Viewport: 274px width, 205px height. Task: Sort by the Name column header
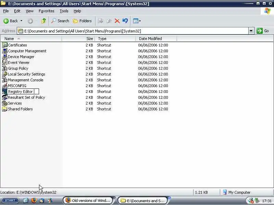(31, 39)
